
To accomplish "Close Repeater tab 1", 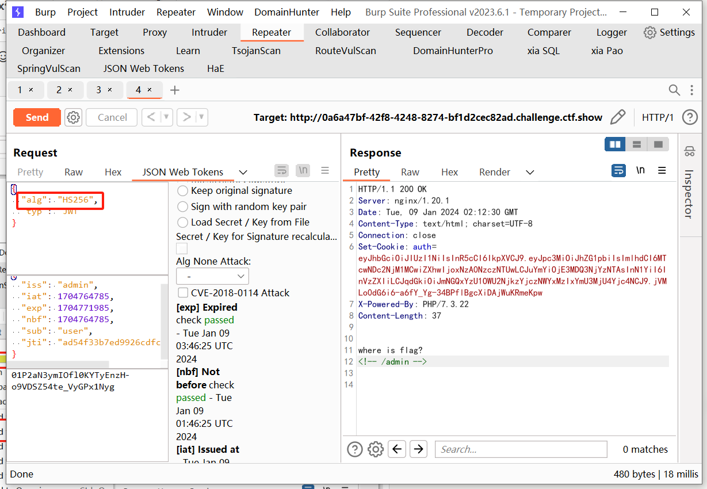I will (x=31, y=90).
